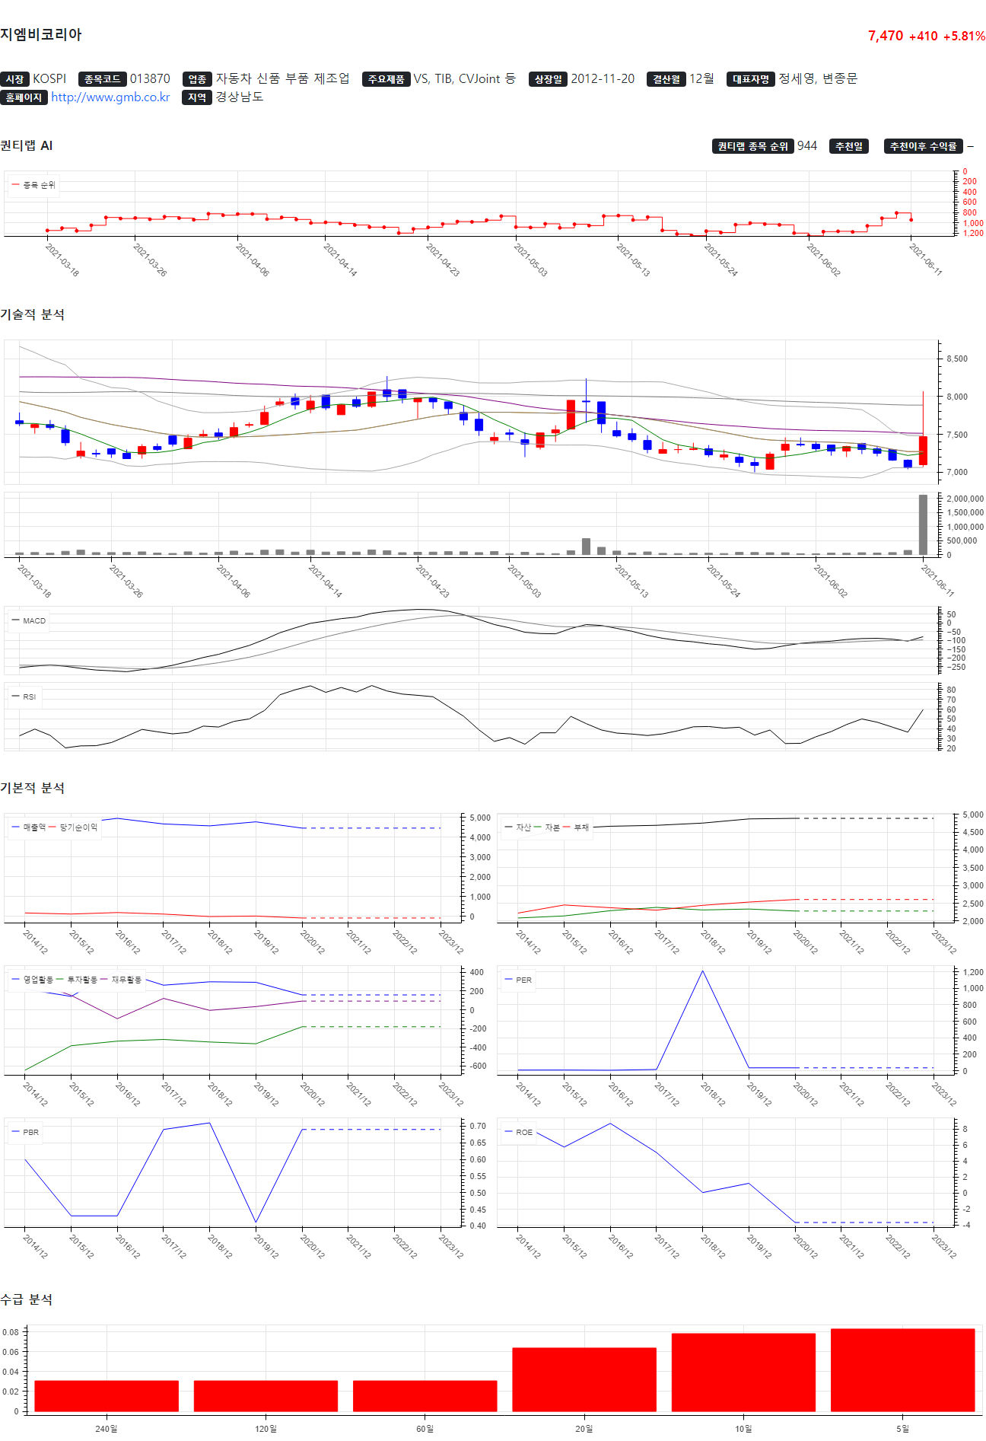Click the tall gray volume bar on 2021-06-11

923,525
